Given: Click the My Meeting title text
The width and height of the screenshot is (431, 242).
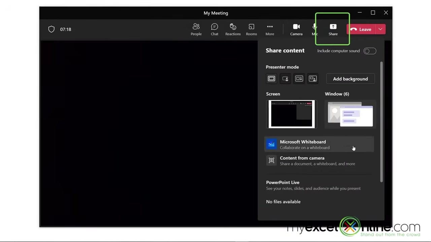Looking at the screenshot, I should coord(216,13).
